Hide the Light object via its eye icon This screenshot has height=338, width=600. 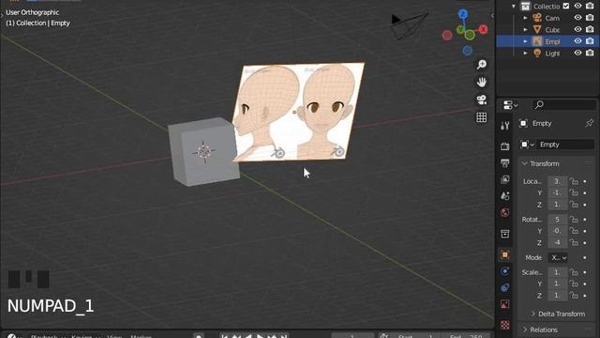577,53
